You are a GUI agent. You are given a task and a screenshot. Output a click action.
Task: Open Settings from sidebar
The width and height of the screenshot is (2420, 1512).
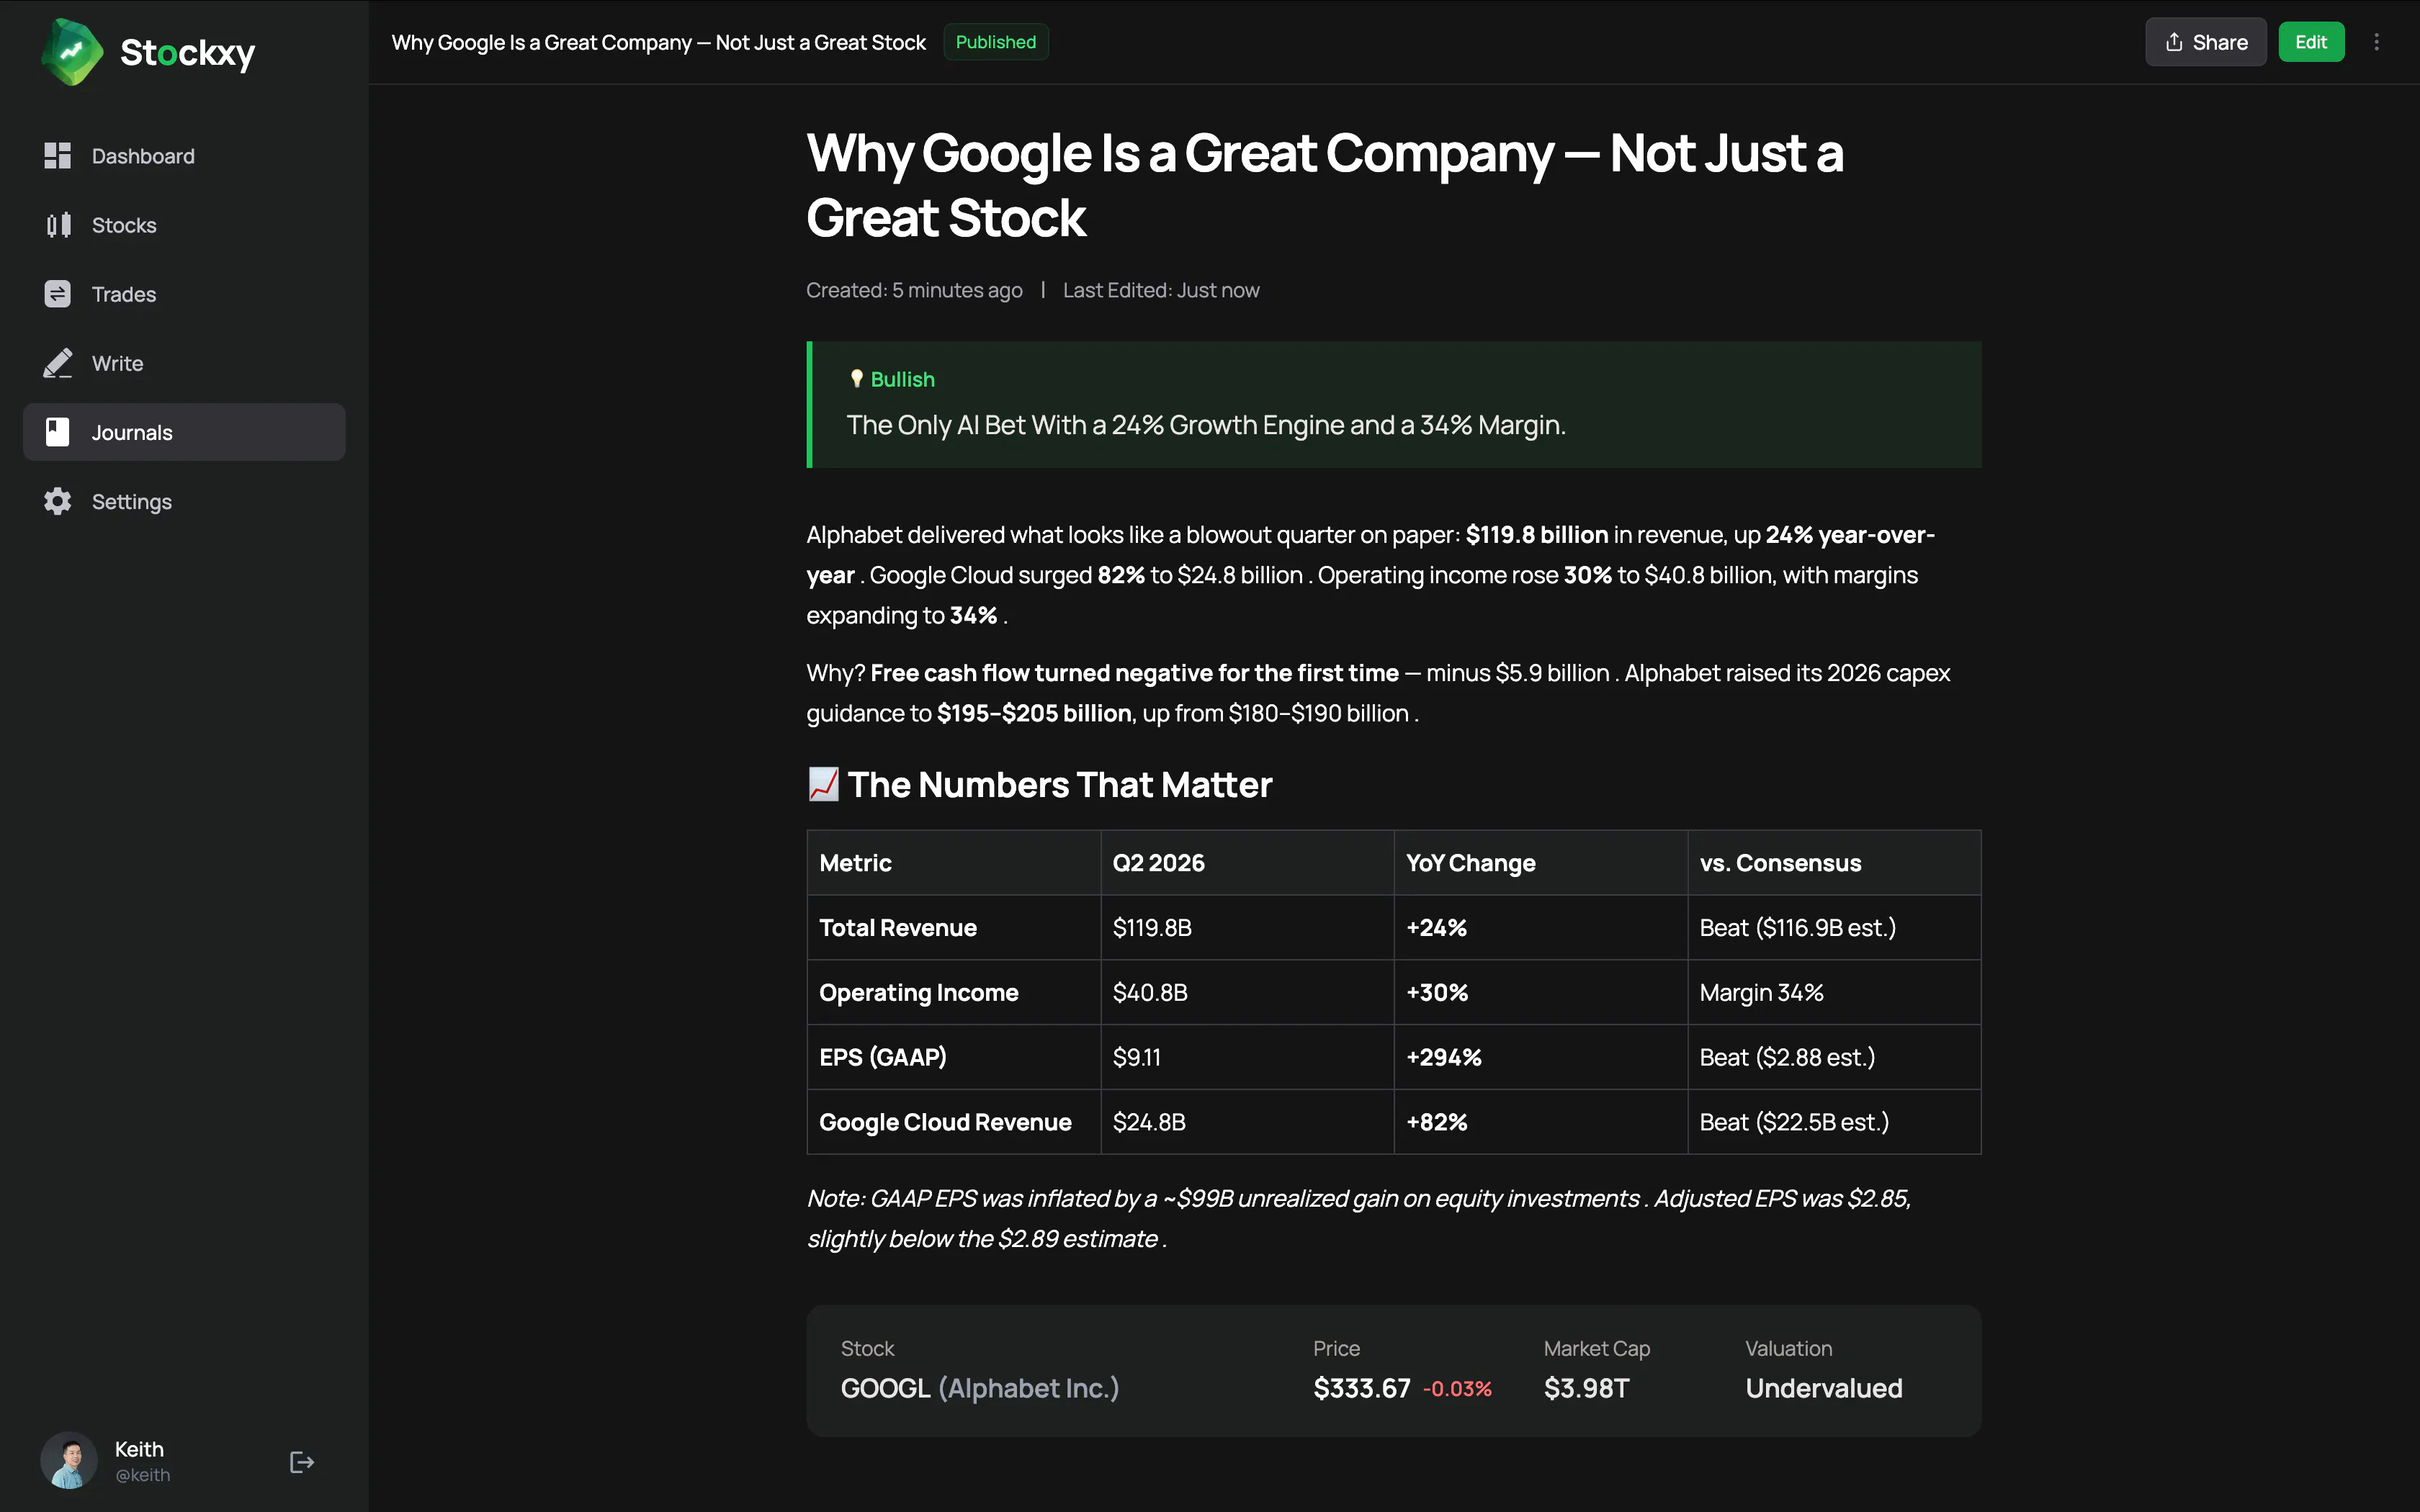point(184,501)
